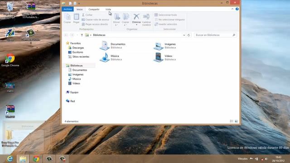This screenshot has width=290, height=163.
Task: Select Vídeos in the navigation tree
Action: [x=76, y=83]
